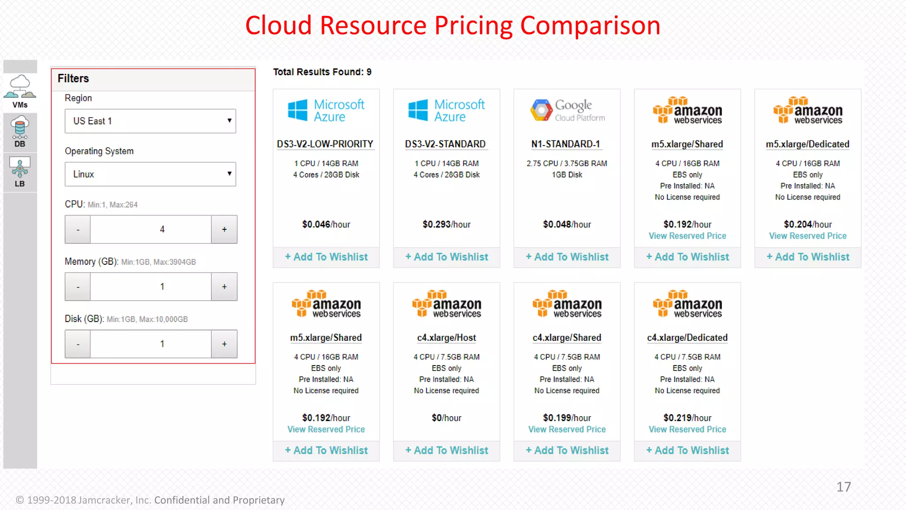Click the $0.048/hour price text
Screen dimensions: 906x510
pyautogui.click(x=567, y=224)
